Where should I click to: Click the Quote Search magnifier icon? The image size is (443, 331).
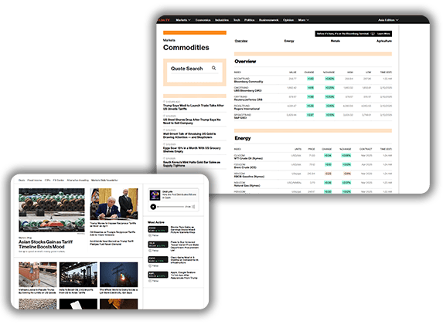pyautogui.click(x=214, y=68)
